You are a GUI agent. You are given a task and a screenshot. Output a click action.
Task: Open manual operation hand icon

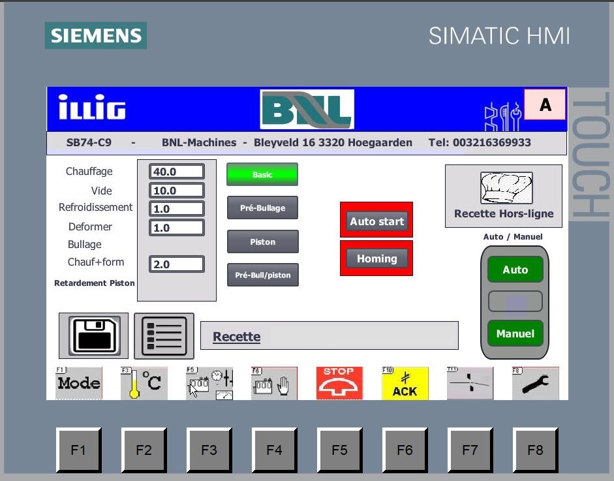coord(274,383)
